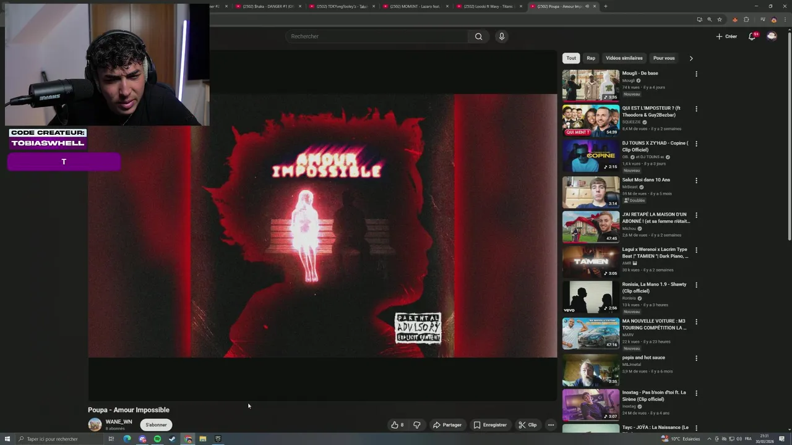
Task: Open options menu for QUI EST L'IMPOSTEUR video
Action: [696, 109]
